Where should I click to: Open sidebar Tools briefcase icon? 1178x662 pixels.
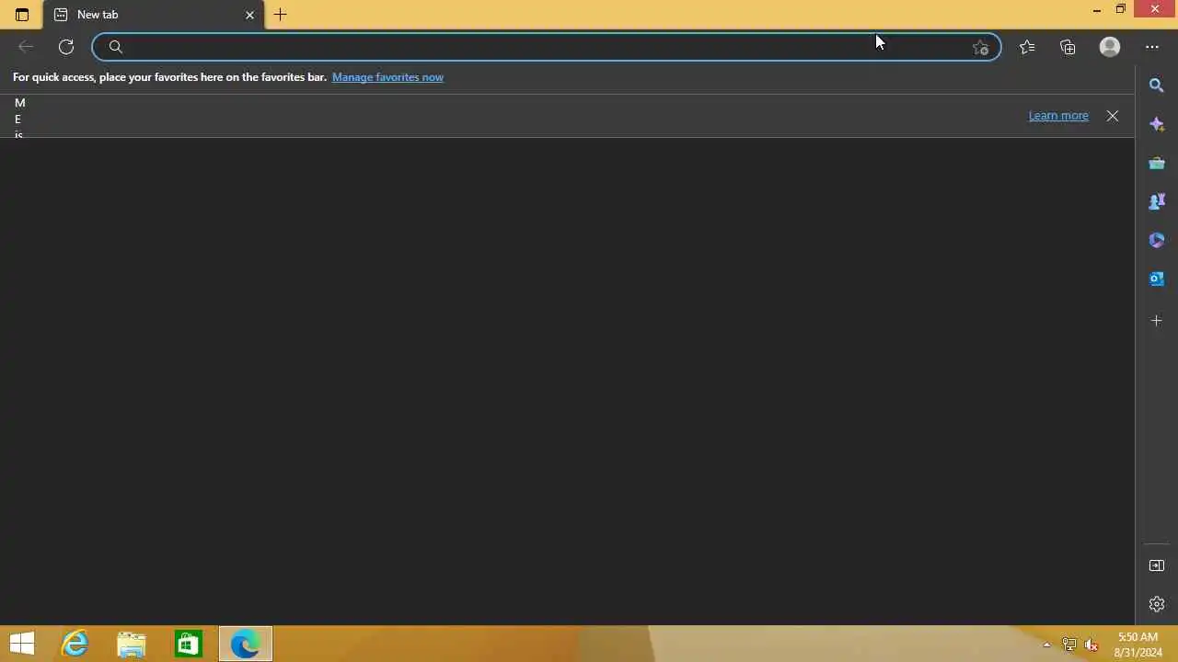coord(1157,163)
